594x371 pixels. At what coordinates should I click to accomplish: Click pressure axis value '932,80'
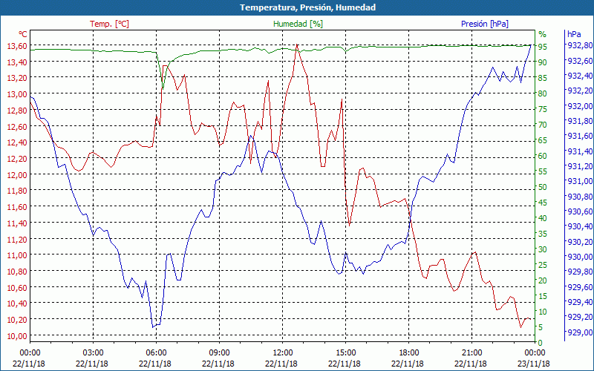pos(579,45)
